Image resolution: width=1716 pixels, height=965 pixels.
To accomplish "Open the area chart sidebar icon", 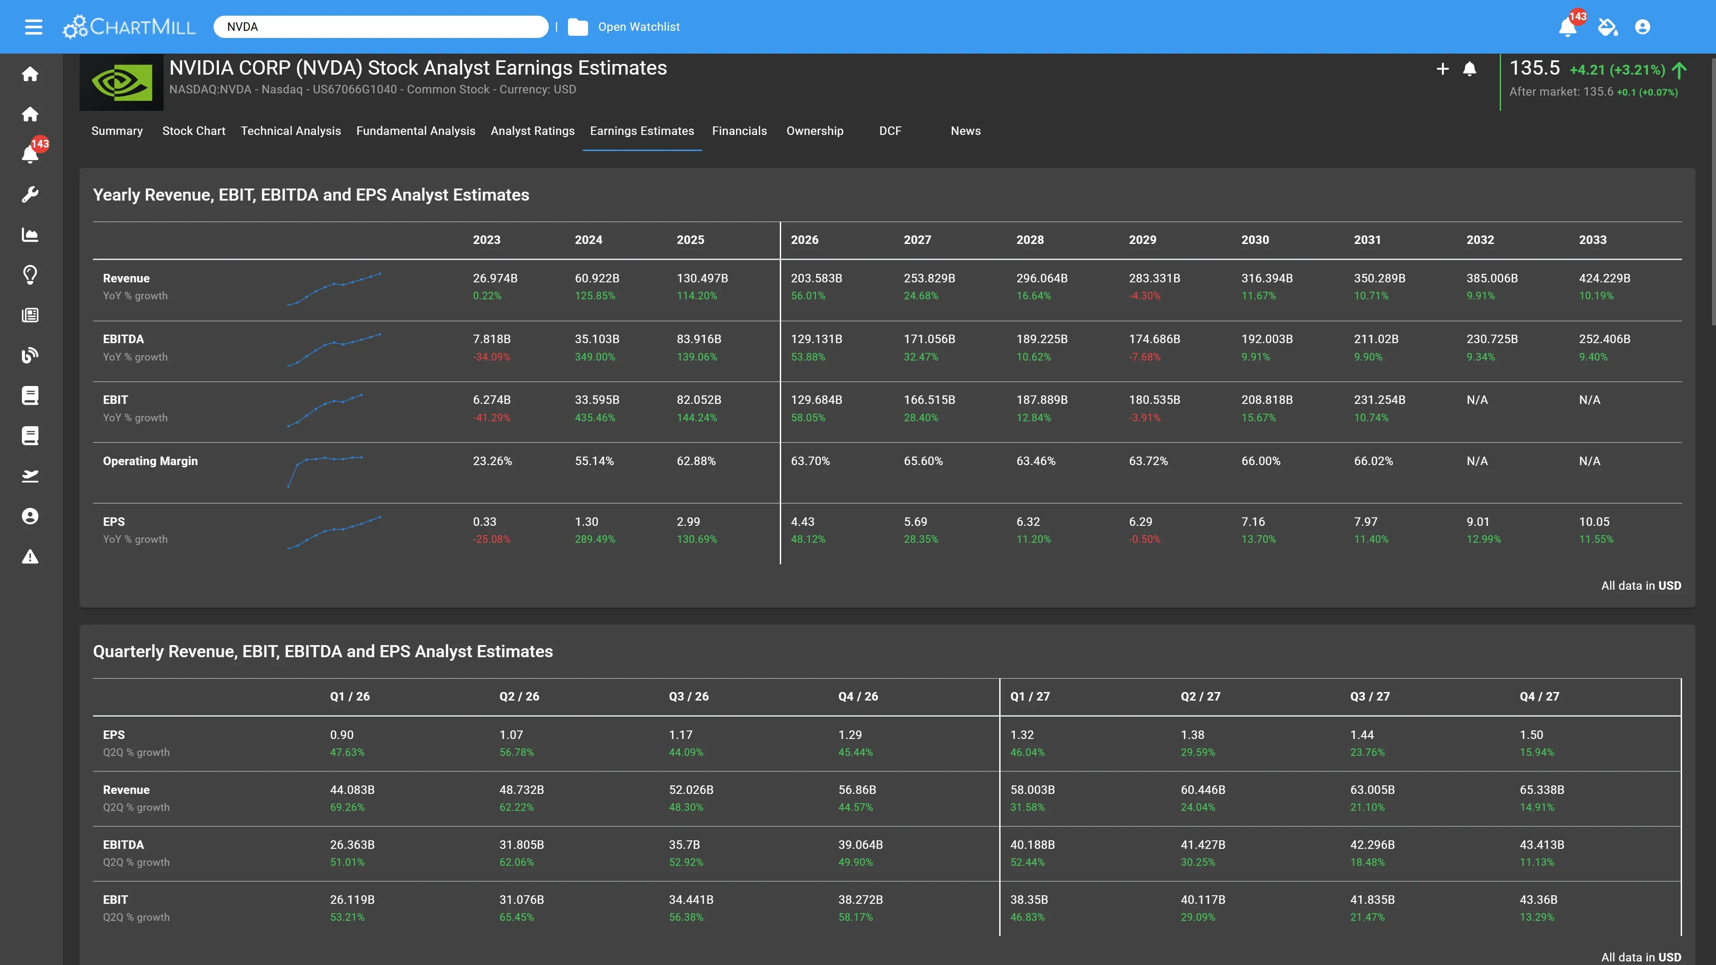I will tap(30, 235).
